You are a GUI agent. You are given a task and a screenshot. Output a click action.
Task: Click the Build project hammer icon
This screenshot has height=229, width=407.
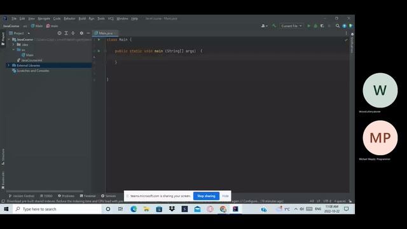coord(274,25)
